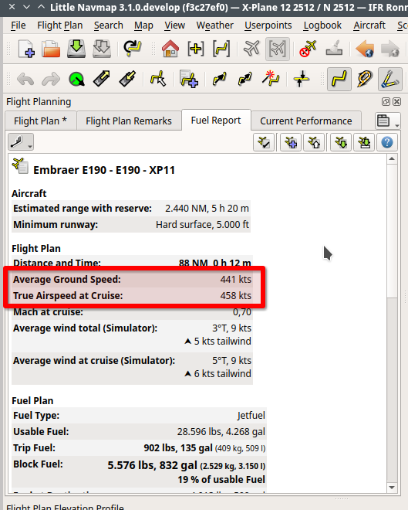
Task: Click the green circle start position icon
Action: pos(76,79)
